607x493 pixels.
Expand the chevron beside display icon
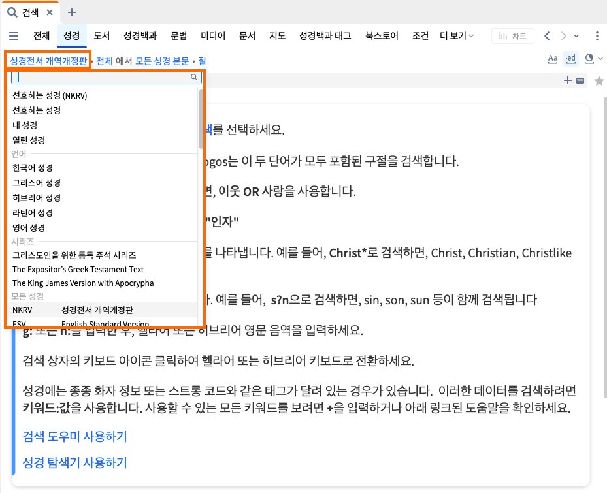[600, 59]
